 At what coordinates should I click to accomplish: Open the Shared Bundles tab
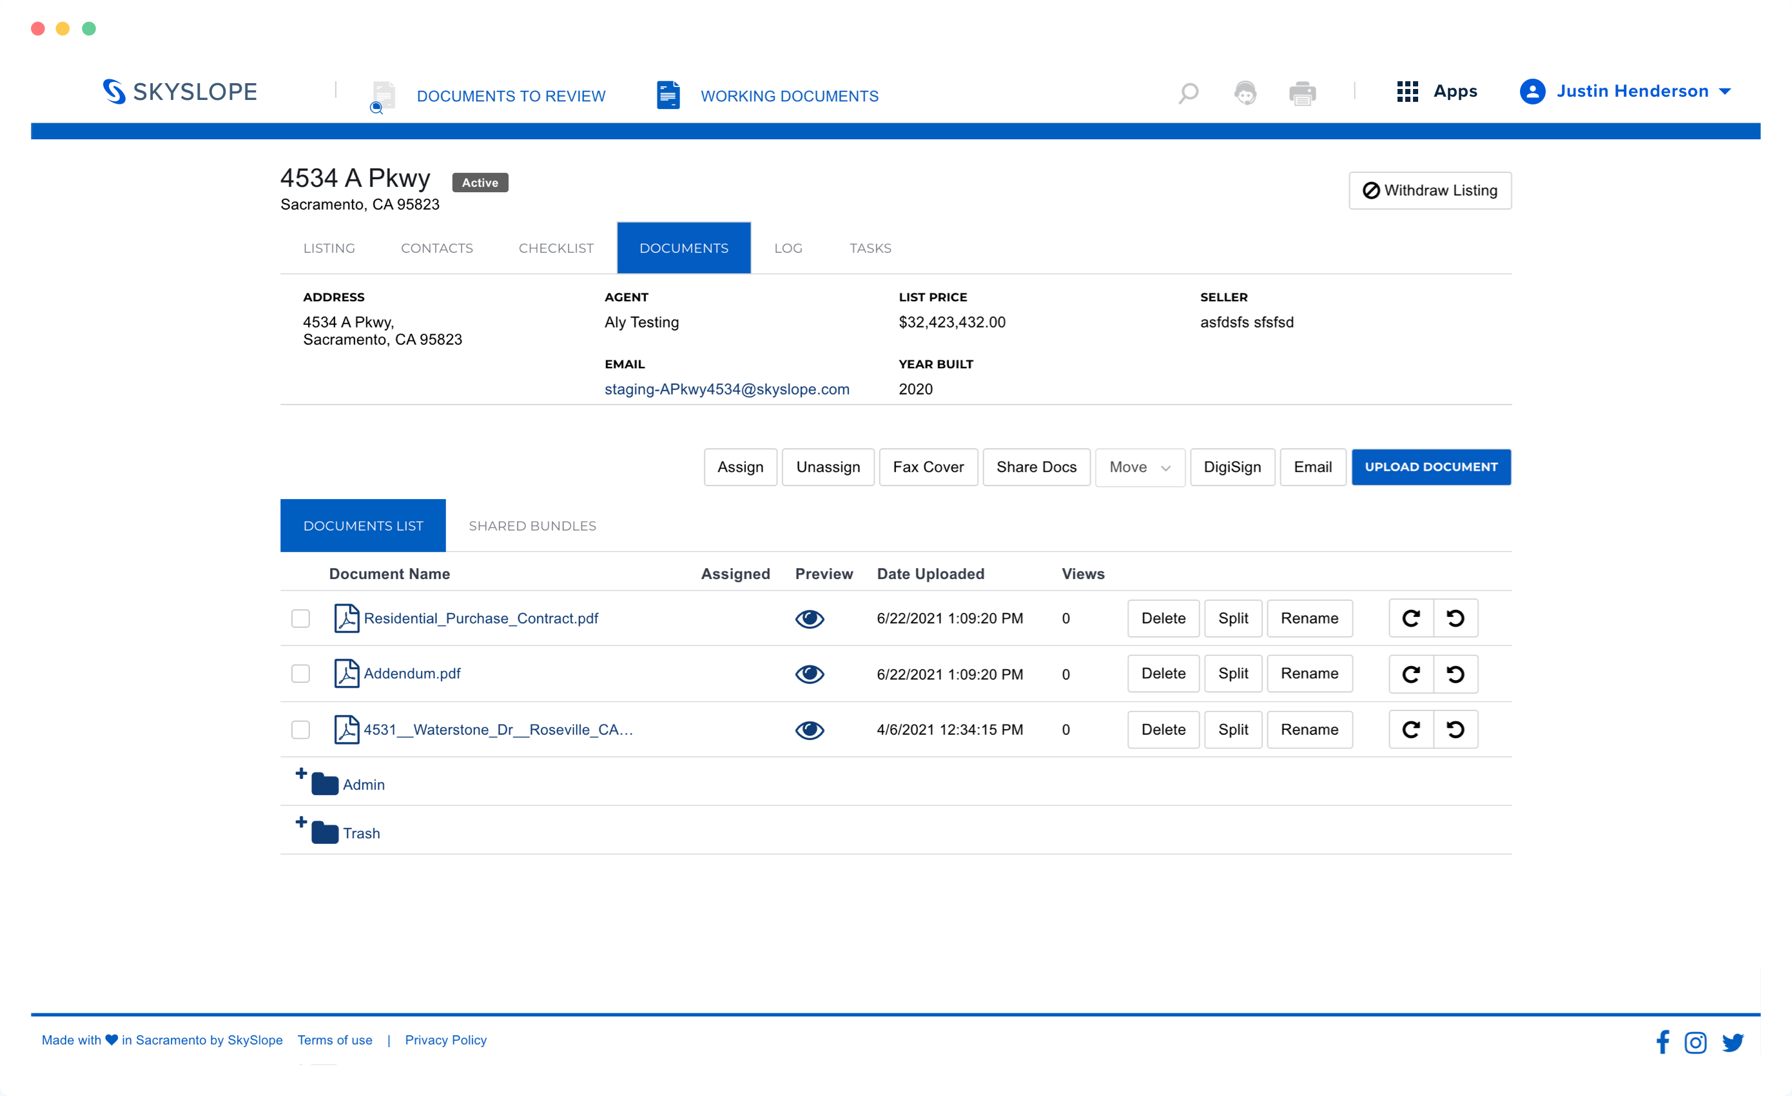(532, 526)
